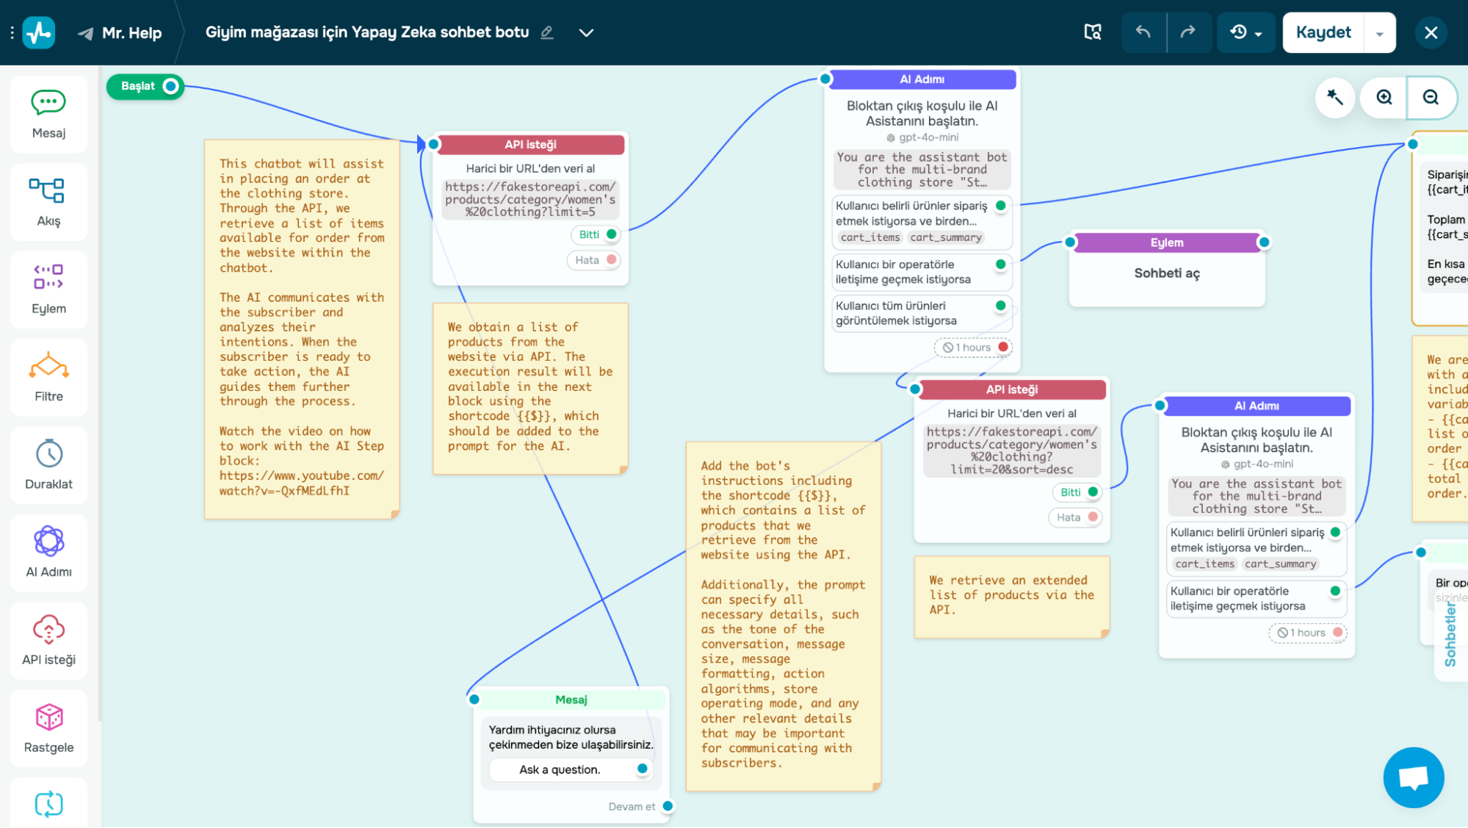Pick the Filtre block icon
The image size is (1468, 828).
click(x=48, y=366)
